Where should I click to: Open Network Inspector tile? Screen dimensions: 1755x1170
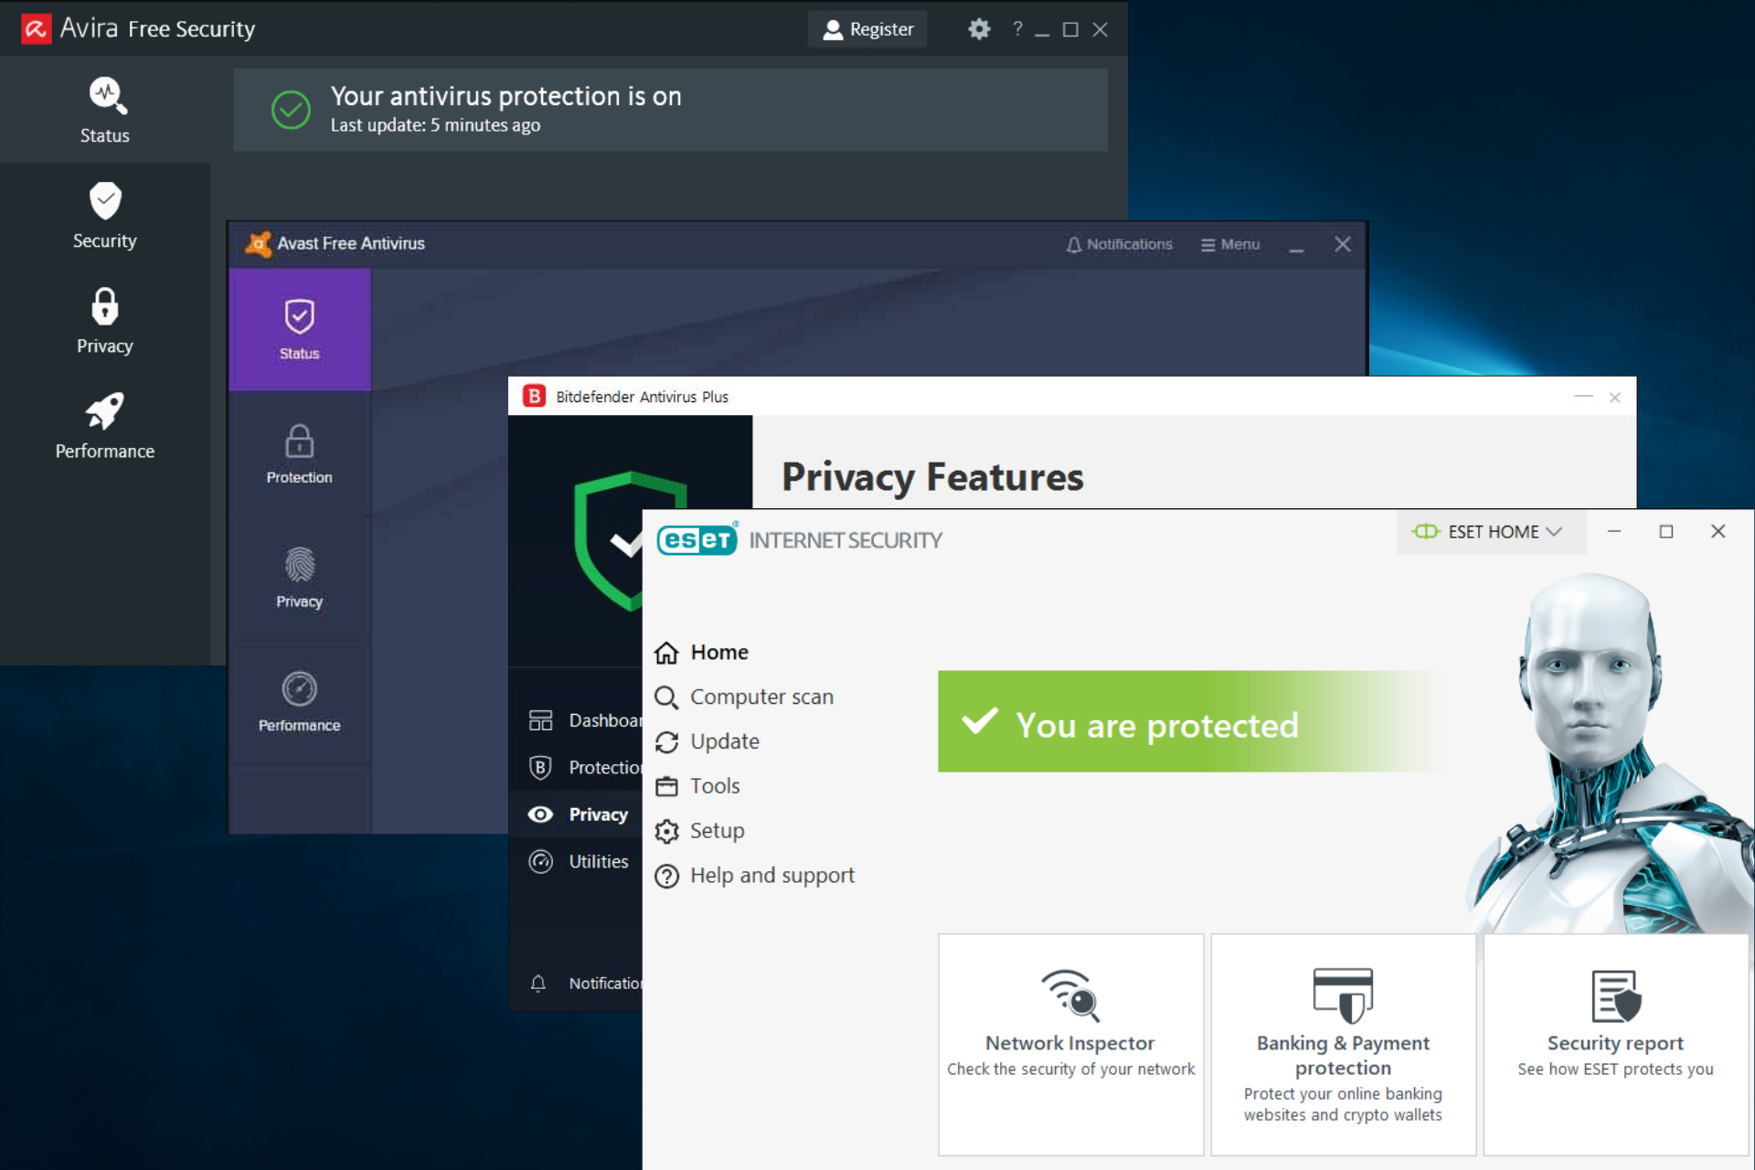click(1070, 1044)
